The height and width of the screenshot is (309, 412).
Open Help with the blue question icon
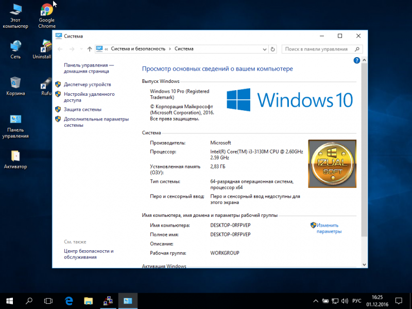[356, 60]
